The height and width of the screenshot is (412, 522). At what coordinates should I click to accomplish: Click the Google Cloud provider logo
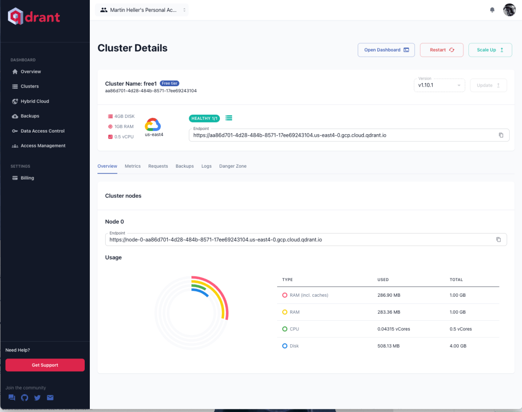[153, 124]
